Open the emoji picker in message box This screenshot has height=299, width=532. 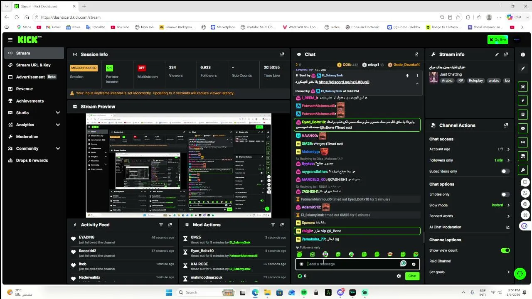414,264
